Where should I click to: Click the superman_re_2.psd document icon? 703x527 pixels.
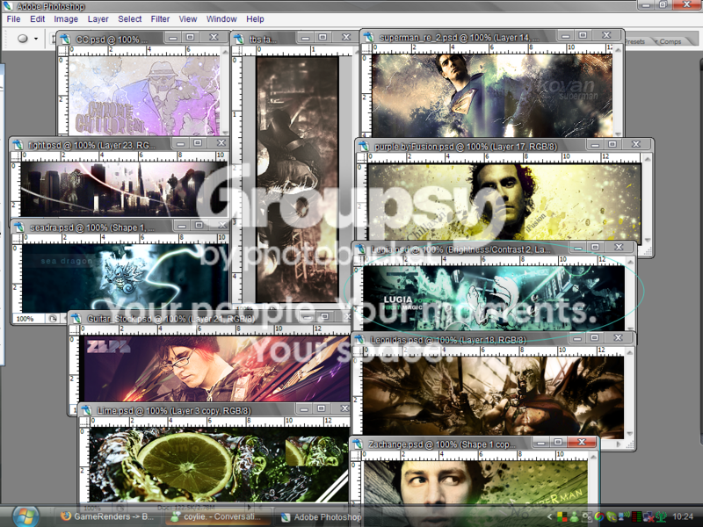click(x=368, y=37)
